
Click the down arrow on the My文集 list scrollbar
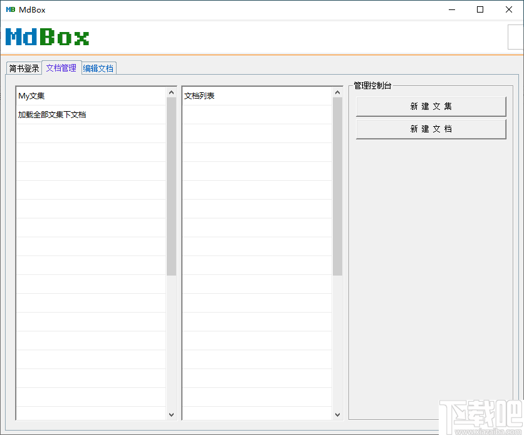[x=171, y=414]
